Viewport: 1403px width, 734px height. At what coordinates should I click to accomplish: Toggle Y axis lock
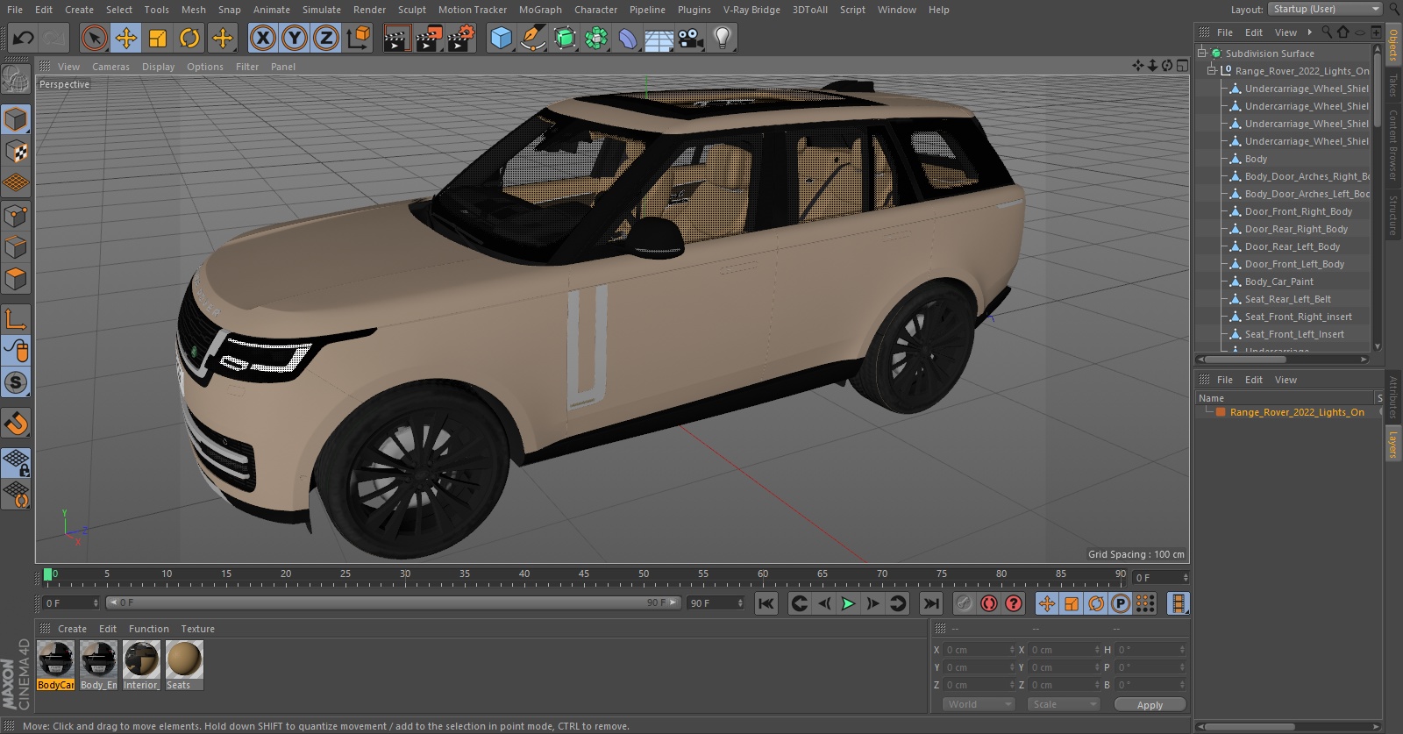295,38
